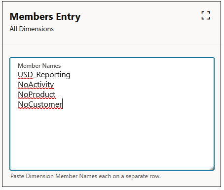Click the word Dimensions in subtitle
224x190 pixels.
pyautogui.click(x=37, y=29)
